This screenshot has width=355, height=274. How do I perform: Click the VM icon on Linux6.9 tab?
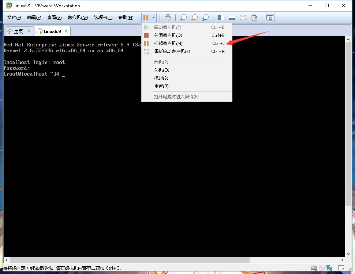click(40, 31)
